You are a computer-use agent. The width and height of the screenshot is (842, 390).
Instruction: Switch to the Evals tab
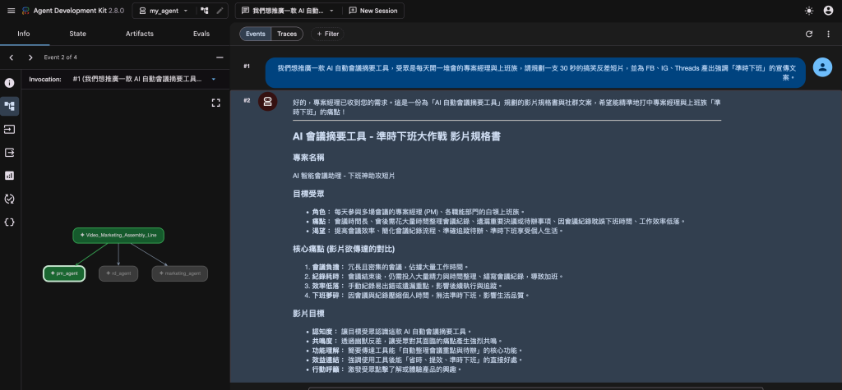(x=201, y=34)
